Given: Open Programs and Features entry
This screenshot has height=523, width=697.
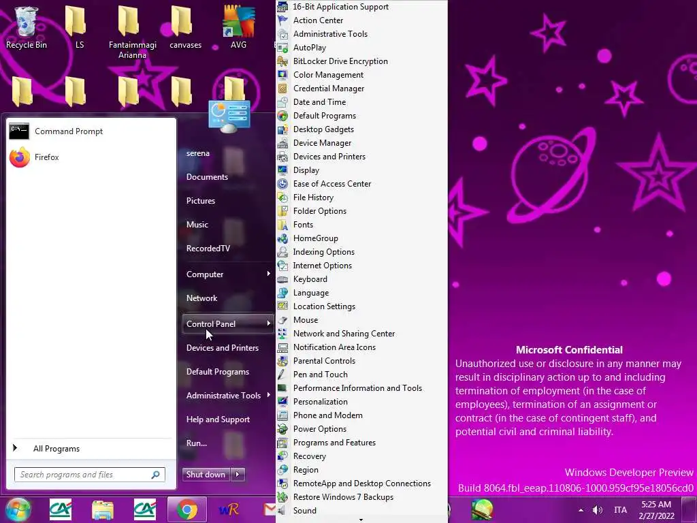Looking at the screenshot, I should pyautogui.click(x=334, y=443).
